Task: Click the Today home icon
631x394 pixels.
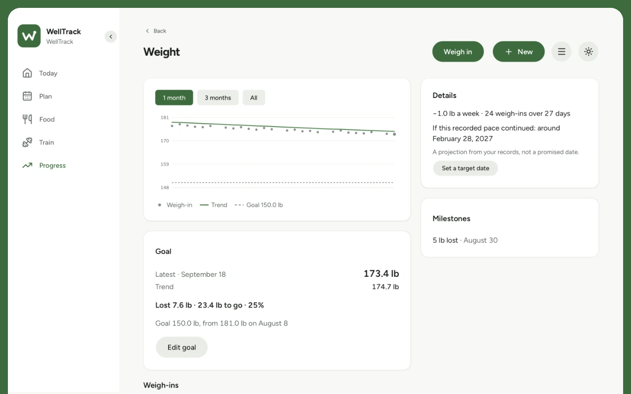Action: (x=27, y=73)
